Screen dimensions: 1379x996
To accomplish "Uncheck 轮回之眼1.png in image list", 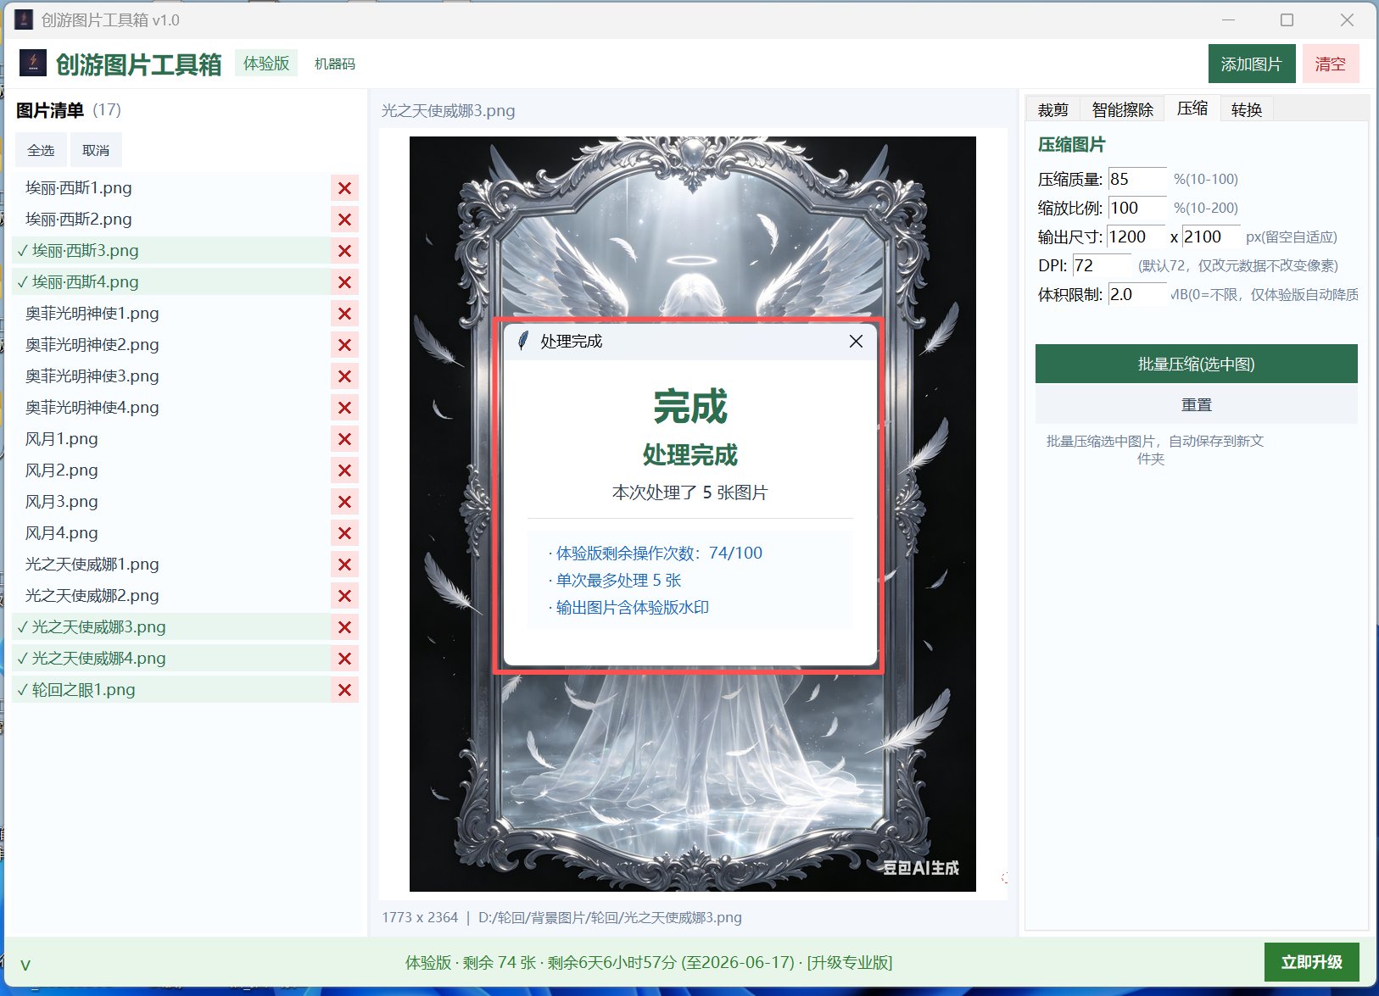I will pyautogui.click(x=171, y=690).
